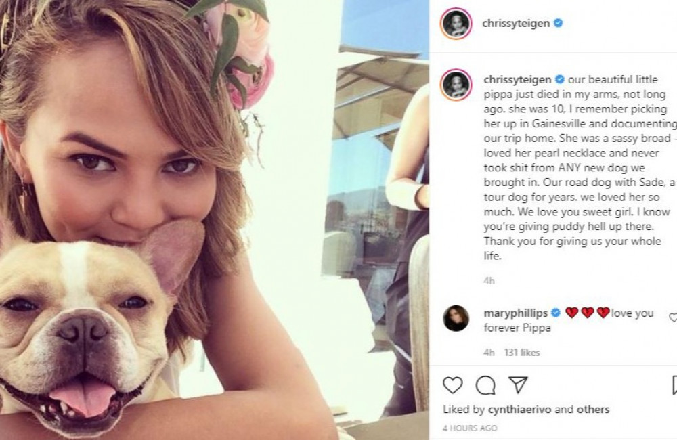Like maryphillips' comment with the small heart

674,317
